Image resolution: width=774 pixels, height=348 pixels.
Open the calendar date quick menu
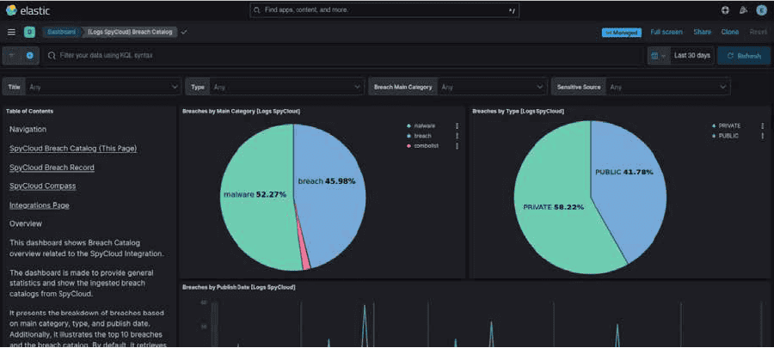pos(657,55)
